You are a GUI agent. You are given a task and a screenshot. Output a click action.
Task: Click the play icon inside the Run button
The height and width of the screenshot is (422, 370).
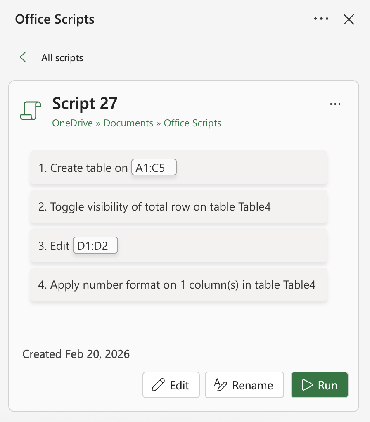[307, 385]
